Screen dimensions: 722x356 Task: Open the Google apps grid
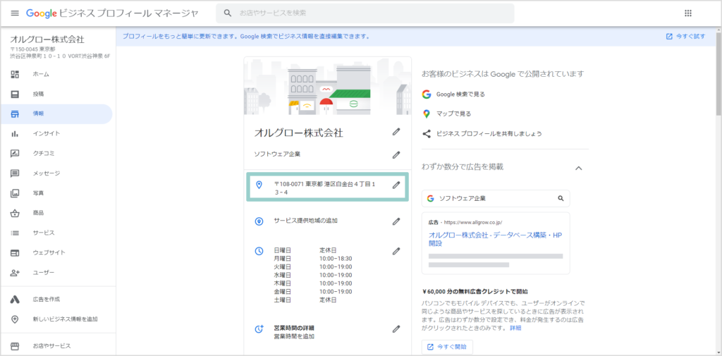pyautogui.click(x=688, y=13)
